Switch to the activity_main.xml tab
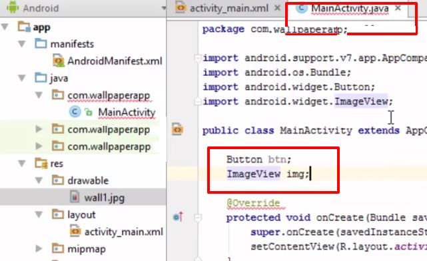This screenshot has width=427, height=261. point(223,8)
